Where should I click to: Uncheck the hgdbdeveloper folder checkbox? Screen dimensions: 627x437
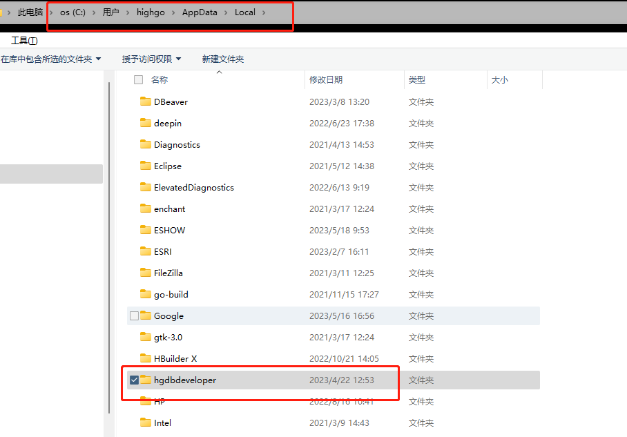click(x=135, y=380)
